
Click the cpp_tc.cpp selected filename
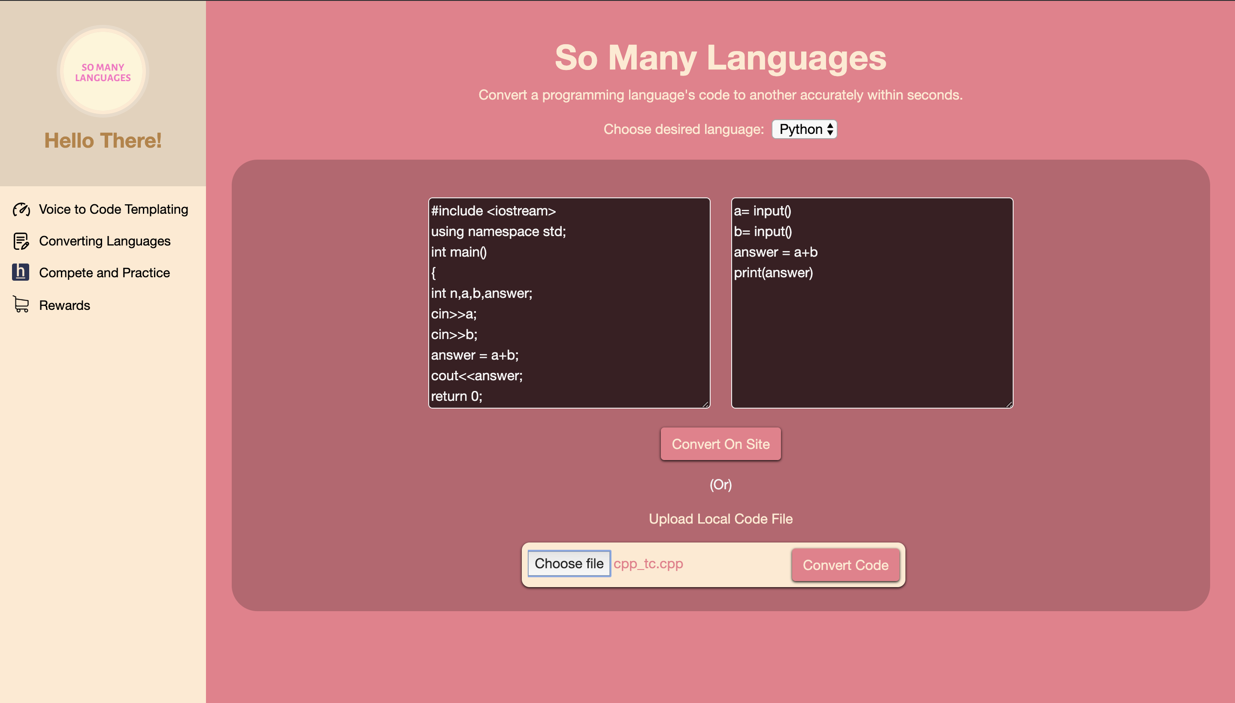pos(648,564)
